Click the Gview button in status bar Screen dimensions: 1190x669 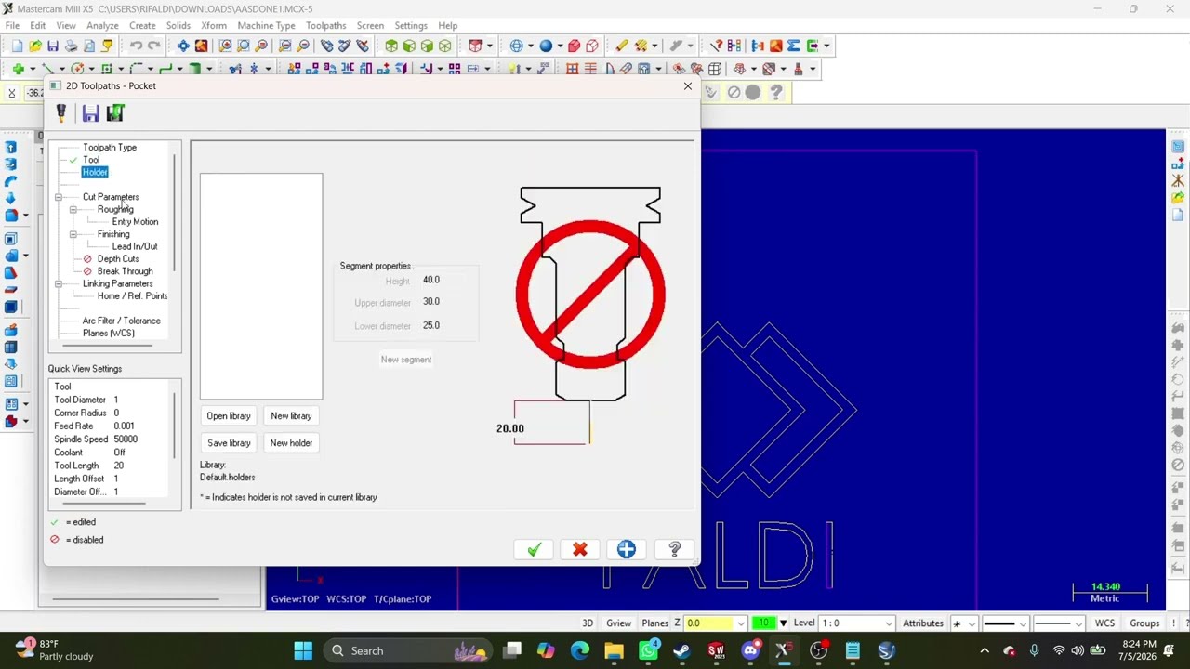(x=618, y=623)
